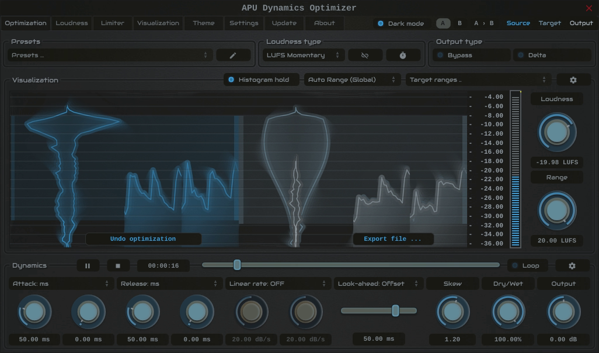Image resolution: width=599 pixels, height=353 pixels.
Task: Click the Output knob above 0.00 dB
Action: point(563,312)
